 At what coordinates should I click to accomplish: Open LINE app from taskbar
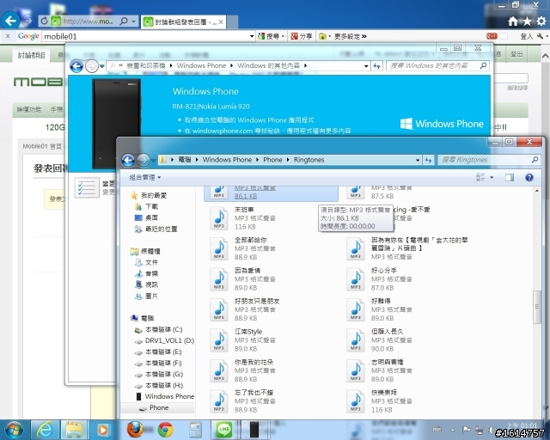tap(223, 430)
